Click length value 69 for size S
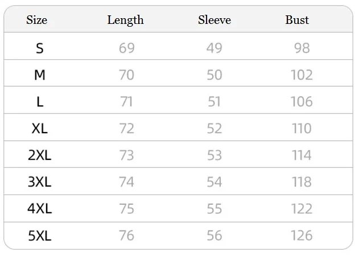Viewport: 359px width, 256px height. [127, 48]
